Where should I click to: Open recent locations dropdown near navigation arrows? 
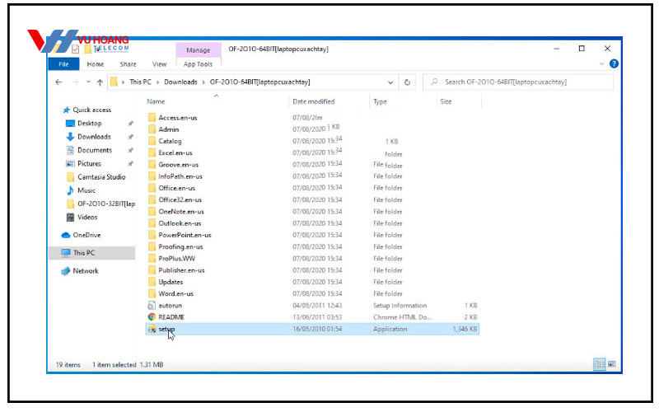(87, 82)
